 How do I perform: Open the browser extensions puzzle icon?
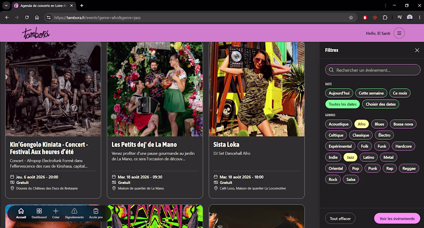click(385, 18)
